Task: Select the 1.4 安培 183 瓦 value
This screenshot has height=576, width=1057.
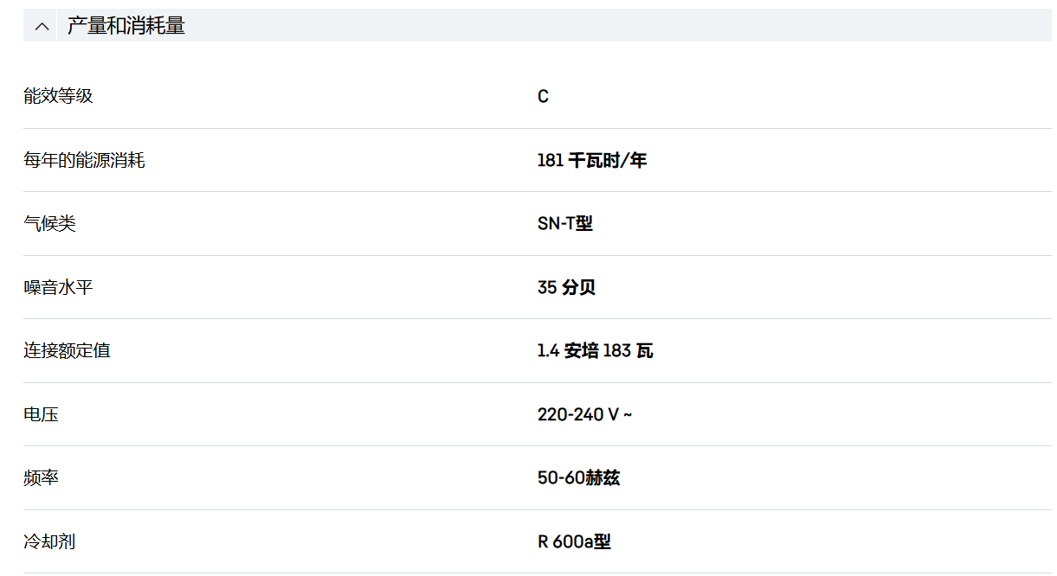Action: tap(595, 350)
